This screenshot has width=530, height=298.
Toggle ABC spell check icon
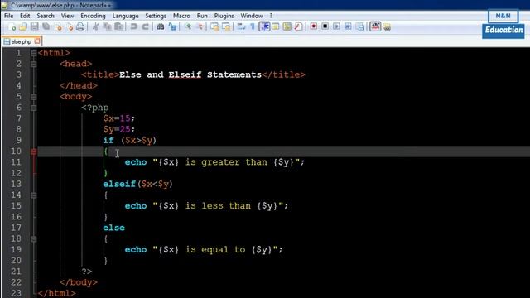[x=375, y=26]
